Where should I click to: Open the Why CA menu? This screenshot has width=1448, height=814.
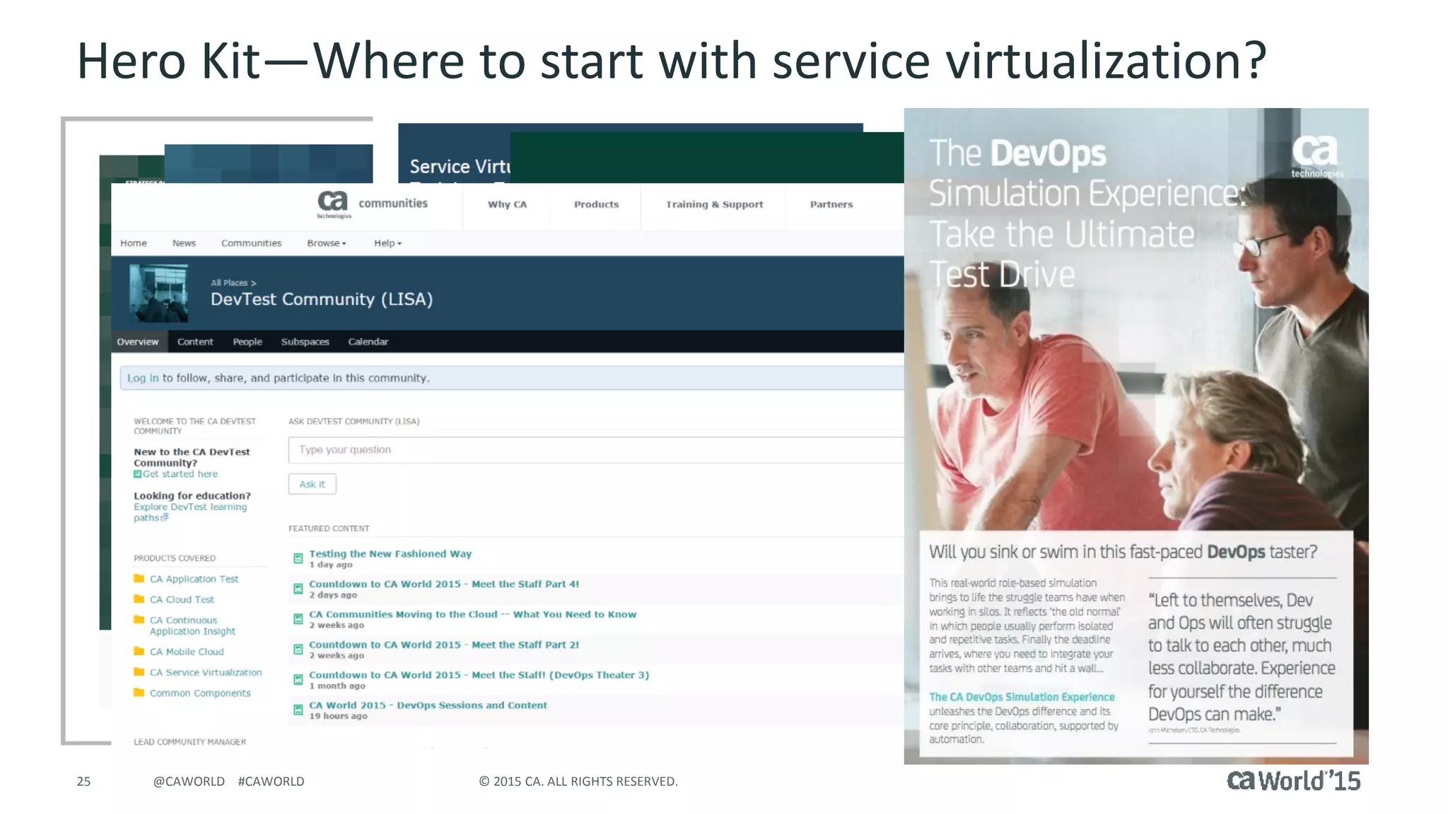tap(507, 204)
